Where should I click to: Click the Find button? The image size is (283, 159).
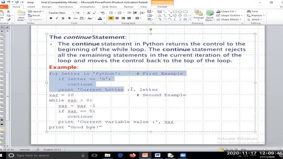coord(252,11)
